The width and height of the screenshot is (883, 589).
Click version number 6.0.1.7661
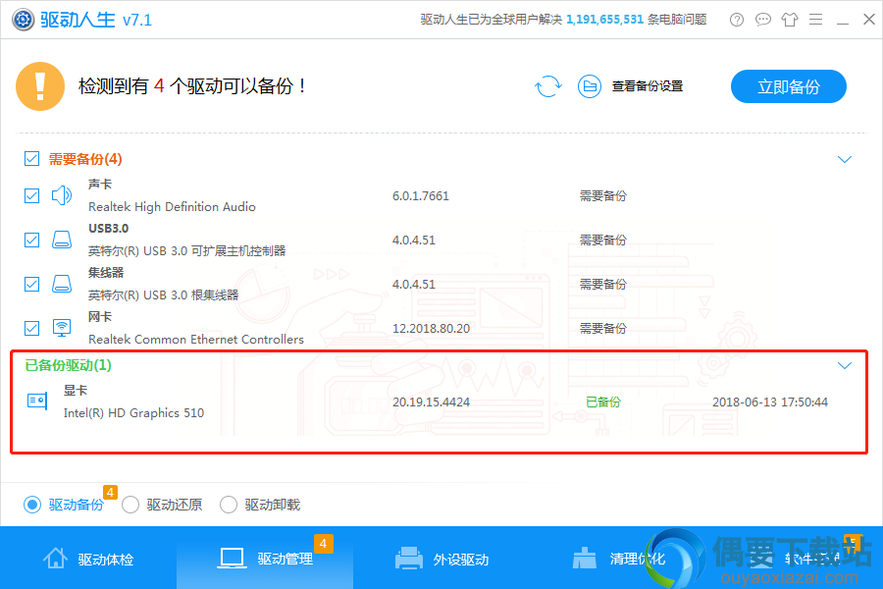(x=421, y=196)
